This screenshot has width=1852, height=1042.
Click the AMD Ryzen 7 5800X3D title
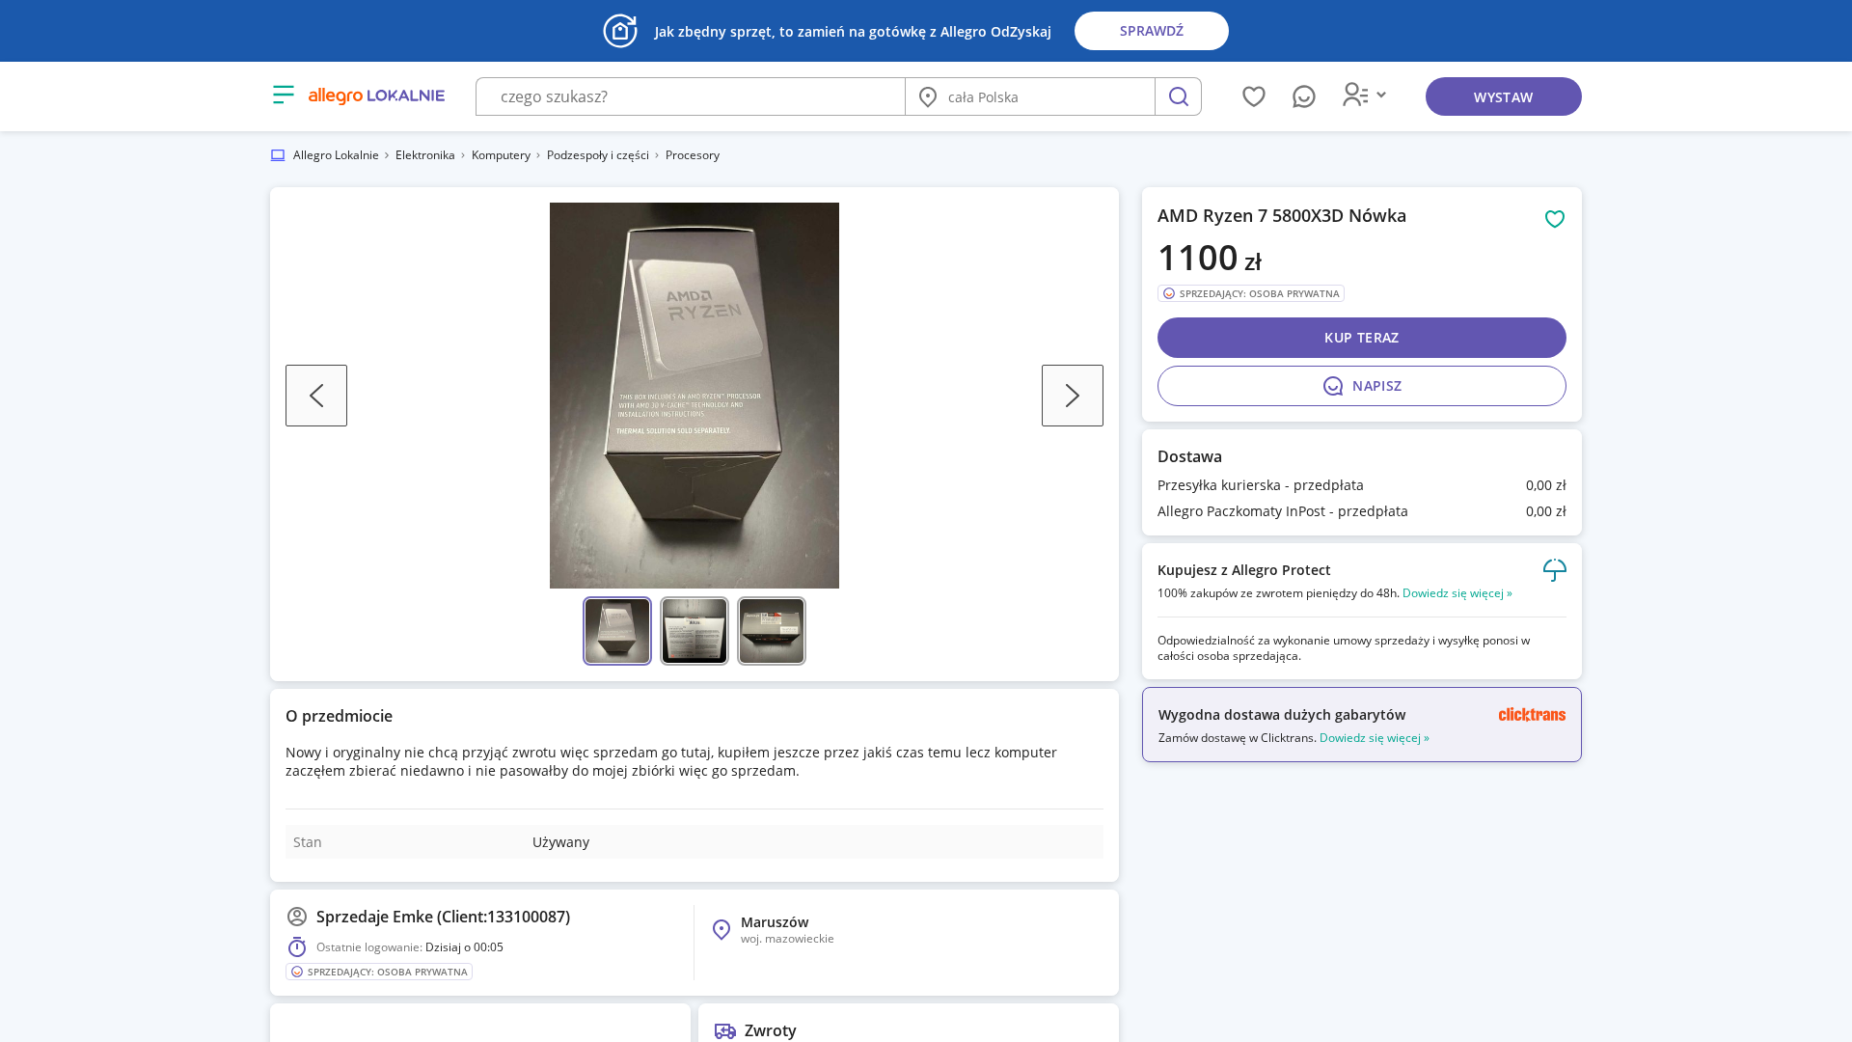tap(1282, 216)
